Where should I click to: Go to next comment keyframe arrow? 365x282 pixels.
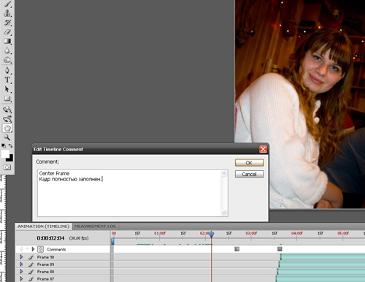[33, 249]
